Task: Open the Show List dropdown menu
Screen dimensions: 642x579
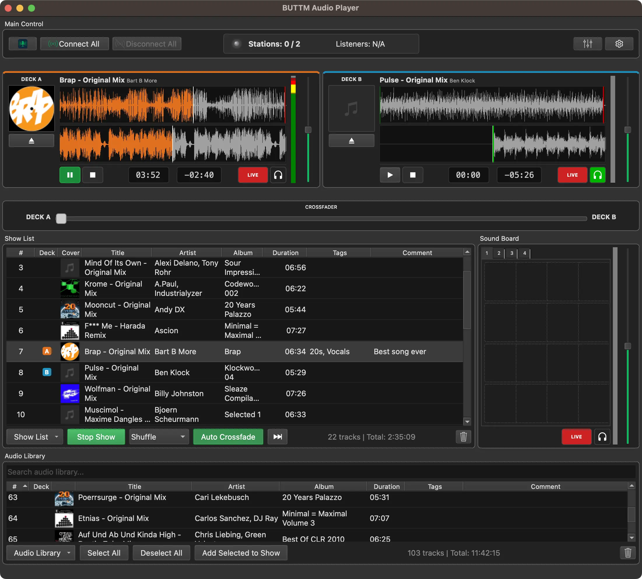Action: 35,437
